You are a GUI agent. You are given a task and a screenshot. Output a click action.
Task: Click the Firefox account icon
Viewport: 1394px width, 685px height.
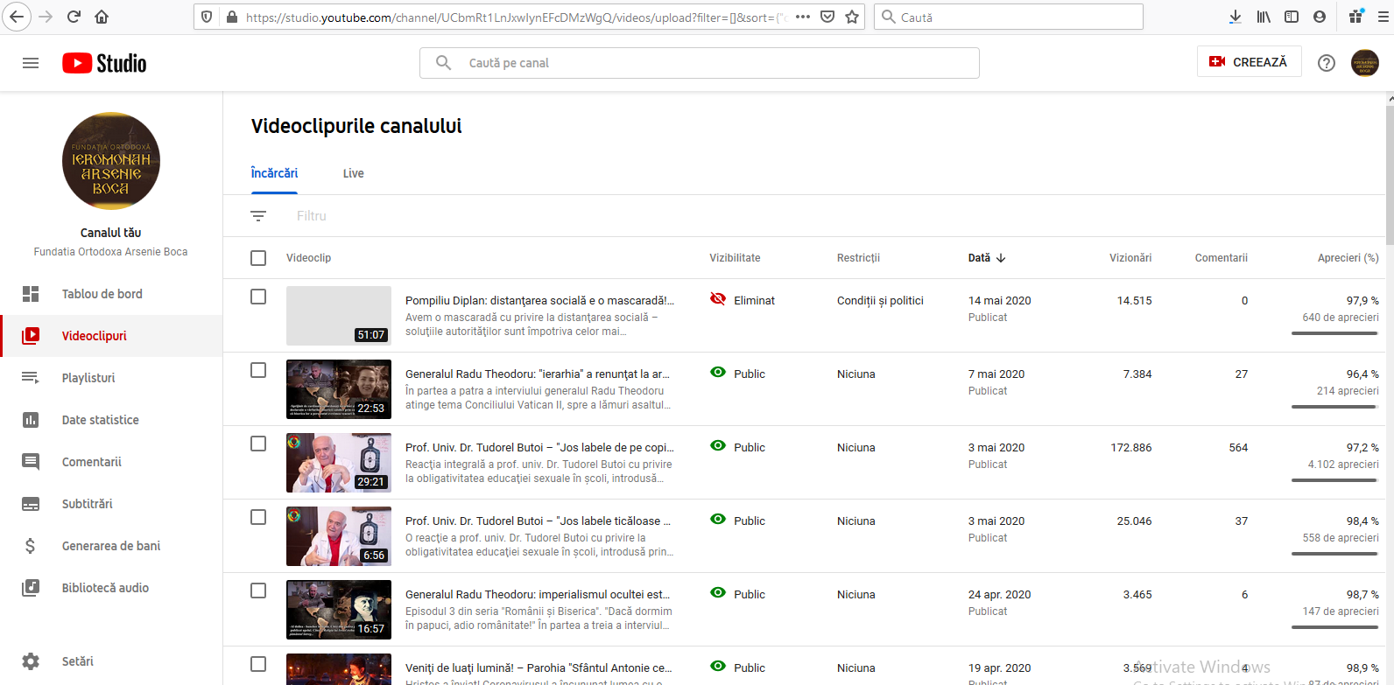pos(1320,17)
